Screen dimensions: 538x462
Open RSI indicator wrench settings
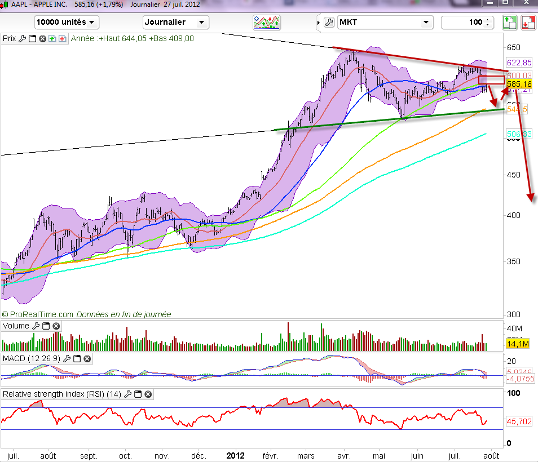(129, 394)
